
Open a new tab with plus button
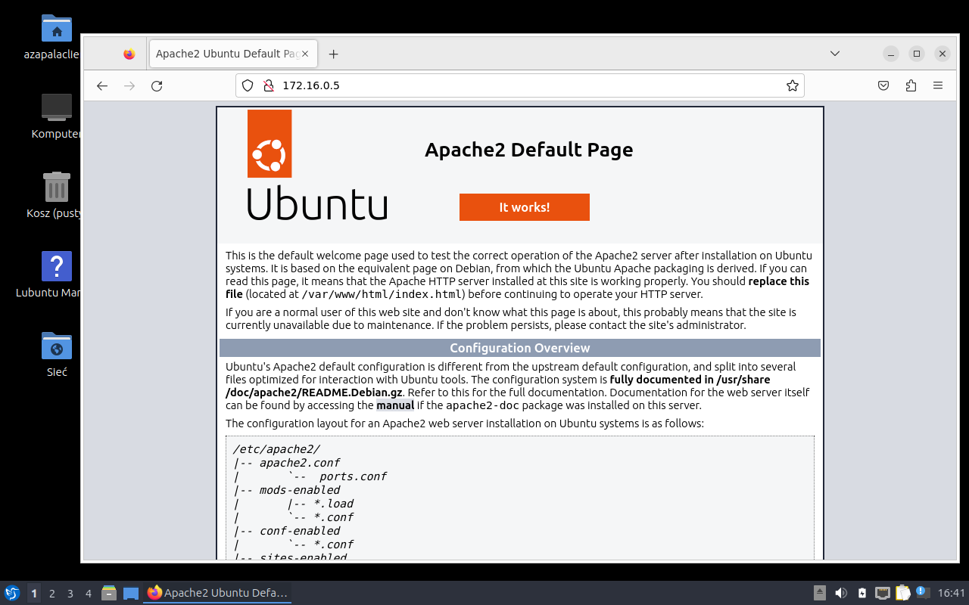coord(333,54)
